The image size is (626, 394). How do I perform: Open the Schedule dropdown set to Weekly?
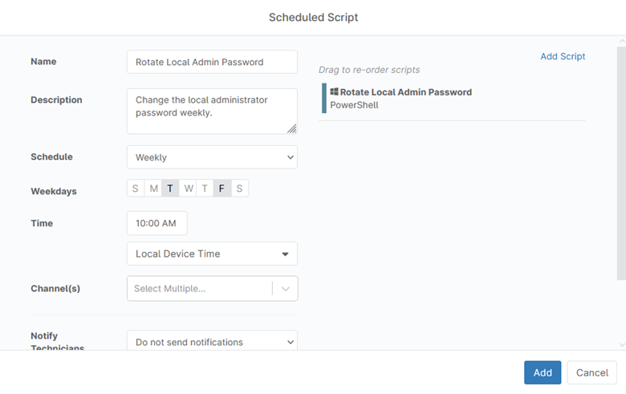212,157
